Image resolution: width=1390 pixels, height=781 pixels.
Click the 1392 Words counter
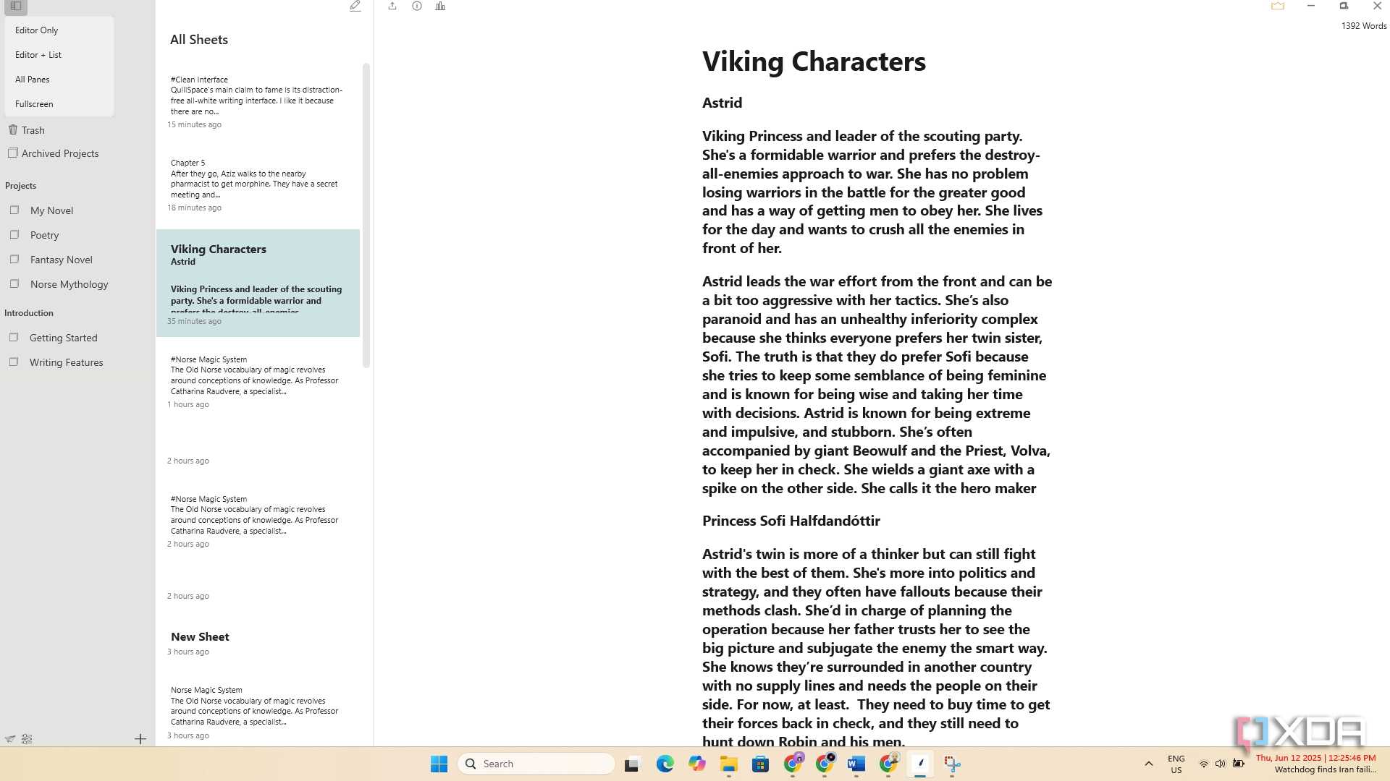tap(1364, 26)
